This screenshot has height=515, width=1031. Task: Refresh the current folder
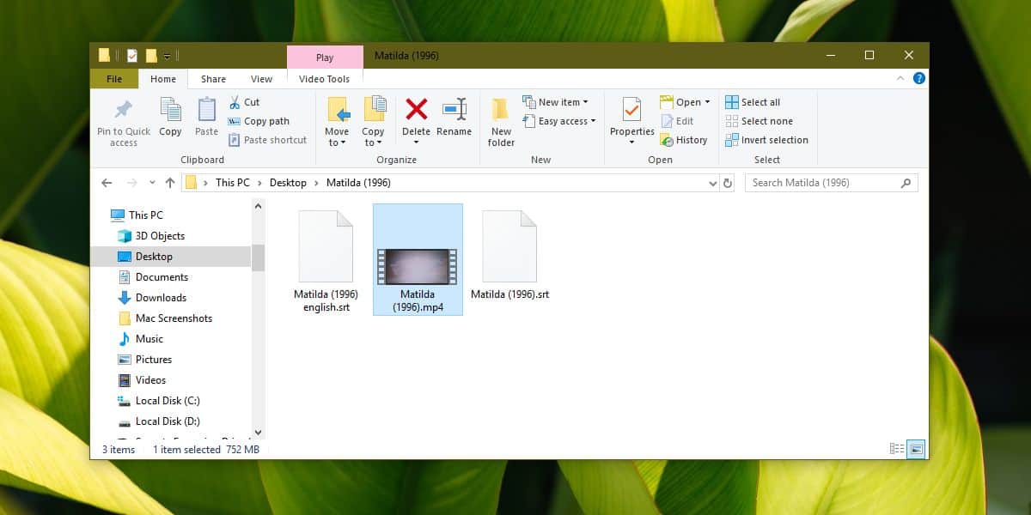click(x=729, y=183)
